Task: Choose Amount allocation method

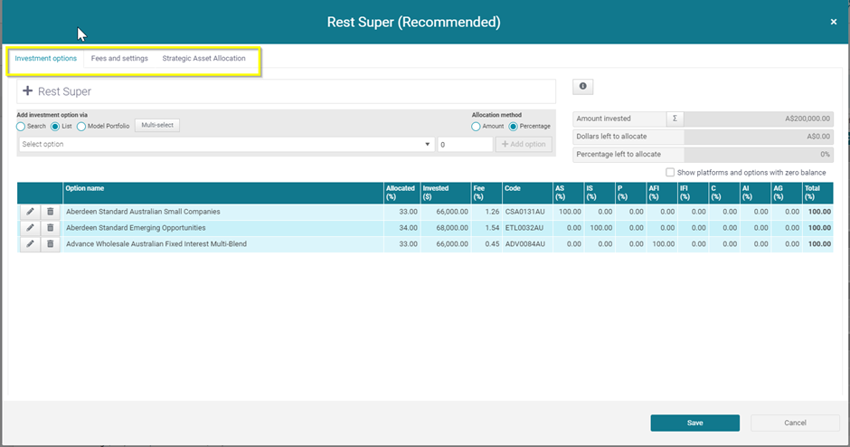Action: [476, 127]
